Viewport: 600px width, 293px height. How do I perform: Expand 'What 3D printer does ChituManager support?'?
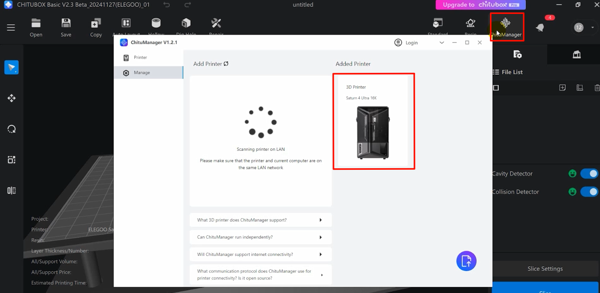260,220
